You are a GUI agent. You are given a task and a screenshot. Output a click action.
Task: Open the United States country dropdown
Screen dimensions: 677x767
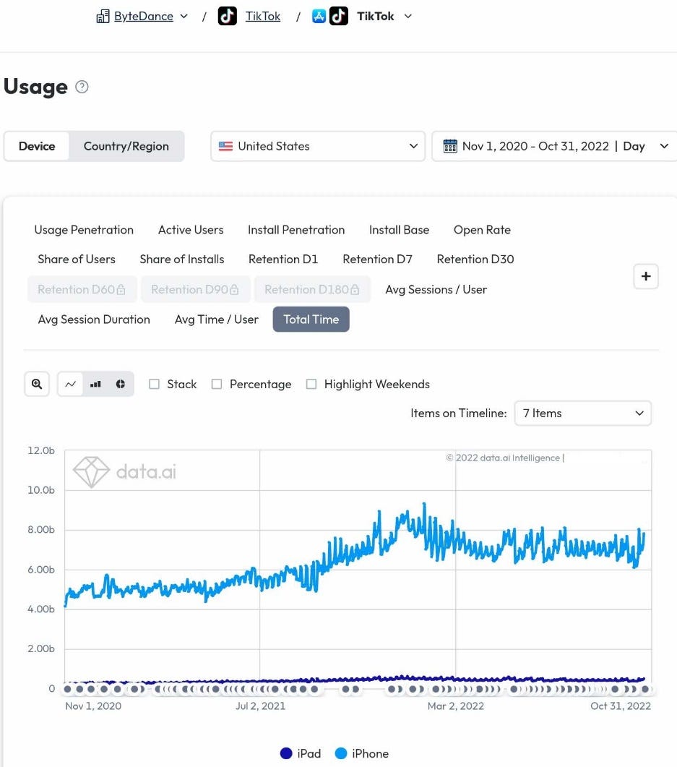pos(318,146)
